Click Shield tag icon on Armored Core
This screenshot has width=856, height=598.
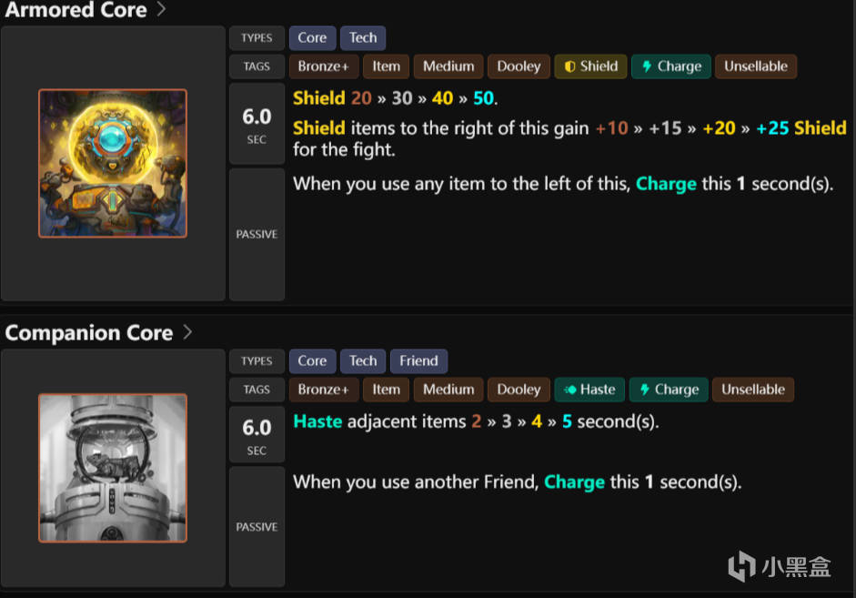[570, 66]
